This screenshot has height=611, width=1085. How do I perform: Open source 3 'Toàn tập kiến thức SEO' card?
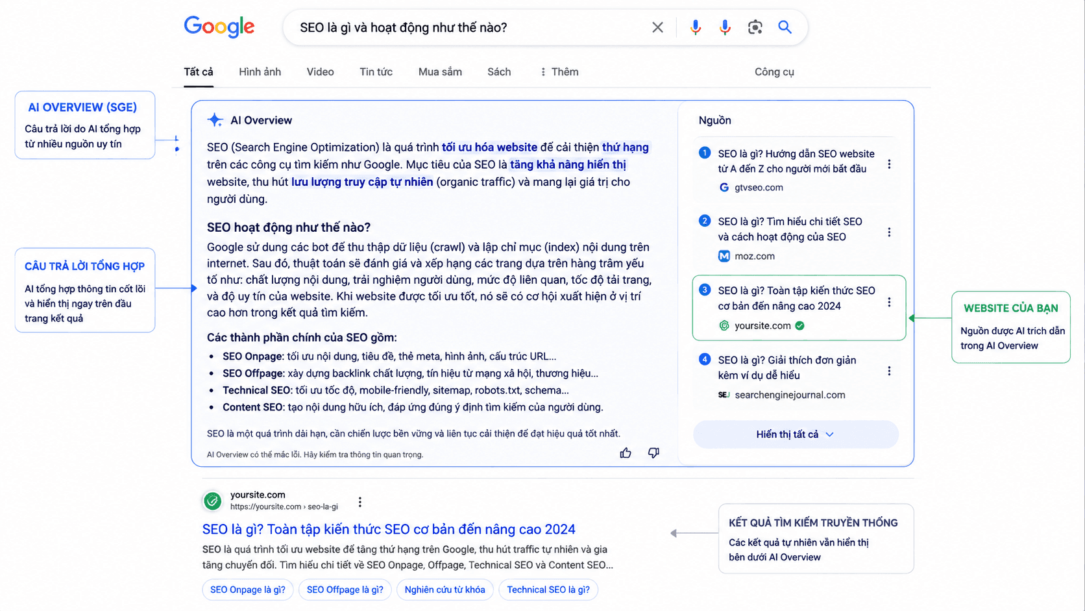pyautogui.click(x=799, y=308)
